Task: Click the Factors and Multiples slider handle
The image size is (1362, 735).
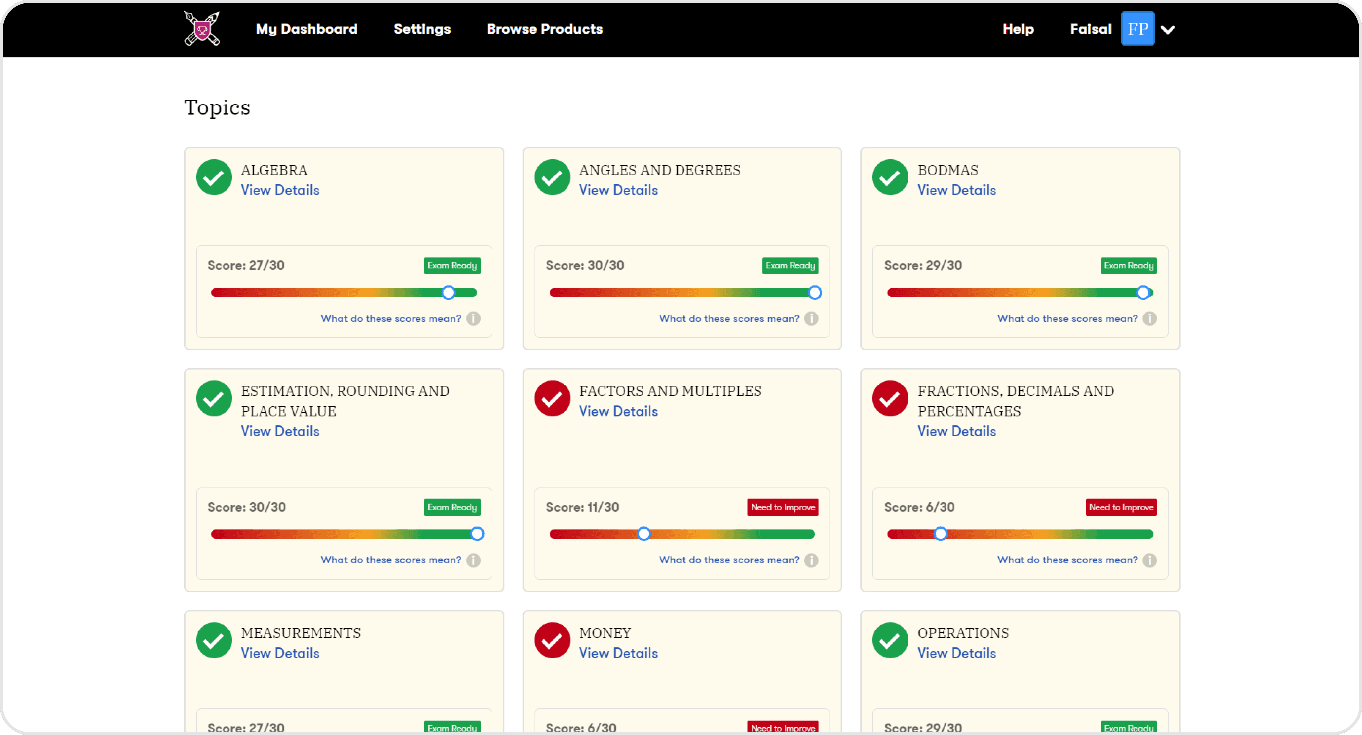Action: click(643, 534)
